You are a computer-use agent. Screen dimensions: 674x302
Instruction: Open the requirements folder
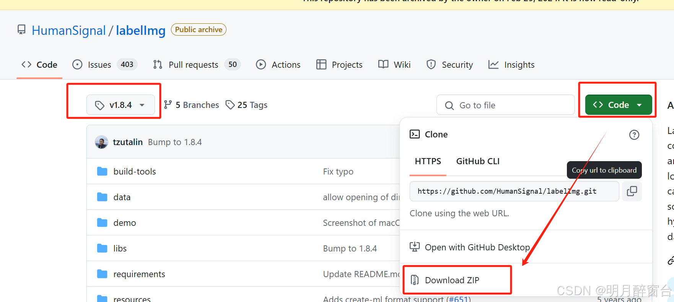coord(139,274)
